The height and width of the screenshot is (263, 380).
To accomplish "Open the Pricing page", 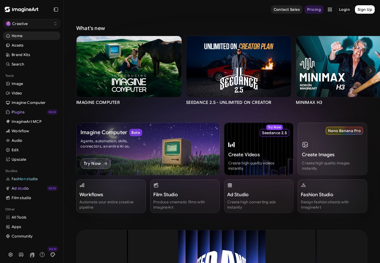I will point(314,9).
